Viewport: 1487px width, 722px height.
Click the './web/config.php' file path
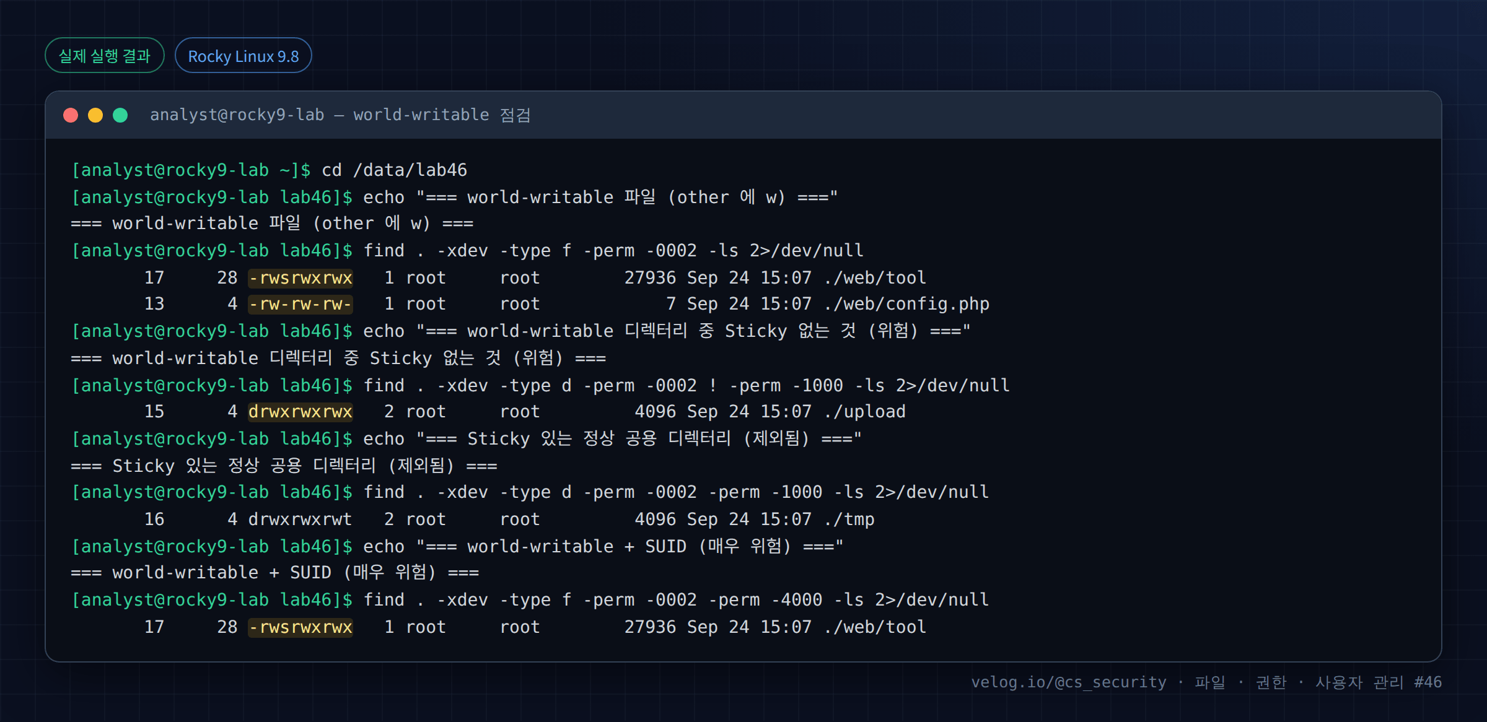[x=906, y=304]
